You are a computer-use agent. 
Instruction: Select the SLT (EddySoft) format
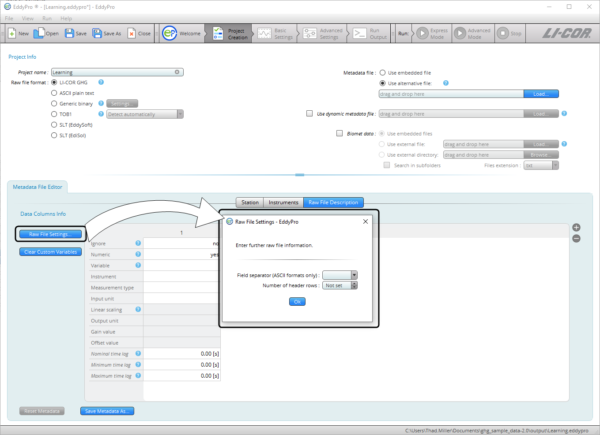[x=54, y=125]
